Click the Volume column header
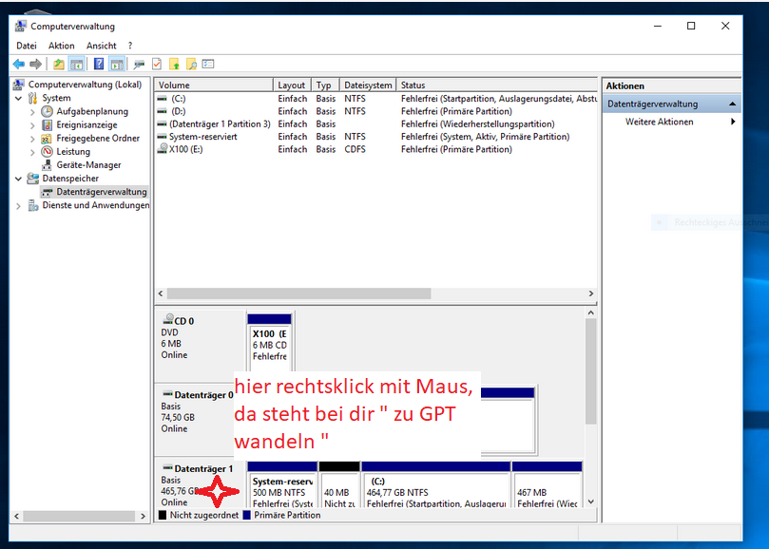 pos(214,85)
